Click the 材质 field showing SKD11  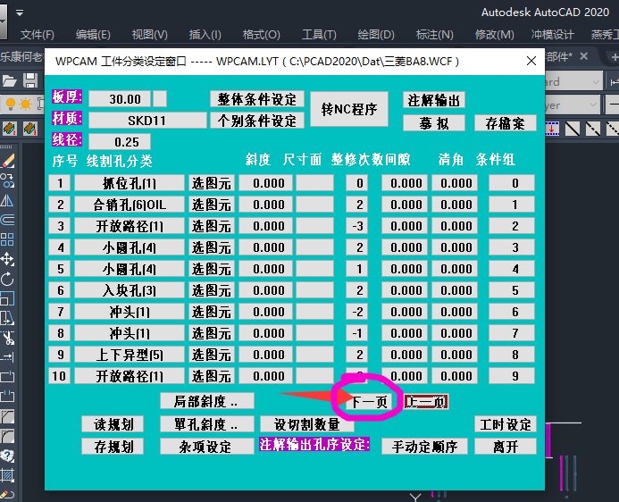pyautogui.click(x=147, y=121)
